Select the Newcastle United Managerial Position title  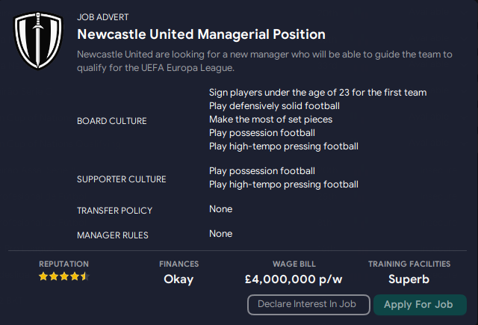coord(202,34)
